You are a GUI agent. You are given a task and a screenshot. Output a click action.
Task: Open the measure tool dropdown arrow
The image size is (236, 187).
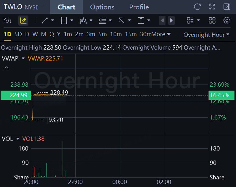[x=149, y=20]
